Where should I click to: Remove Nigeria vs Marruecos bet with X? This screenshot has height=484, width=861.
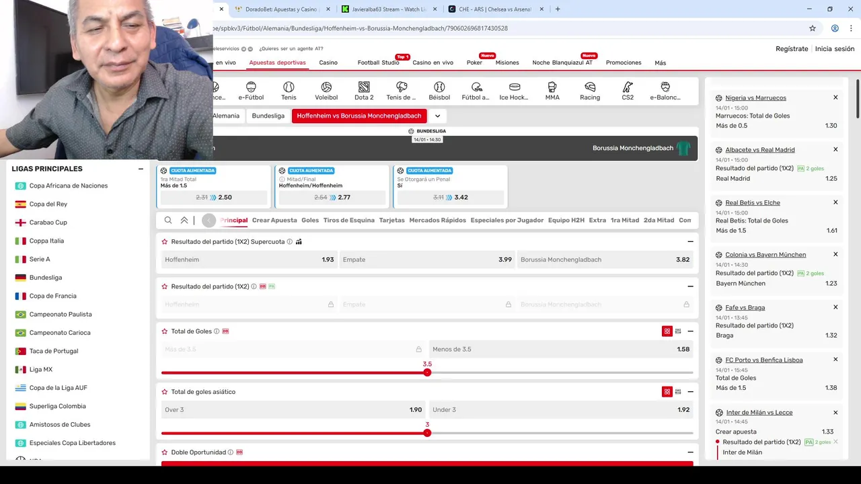pos(835,97)
